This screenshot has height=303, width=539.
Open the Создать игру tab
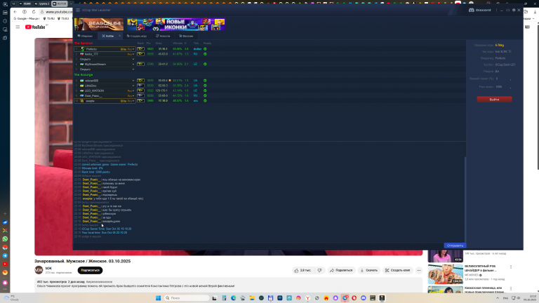(136, 36)
